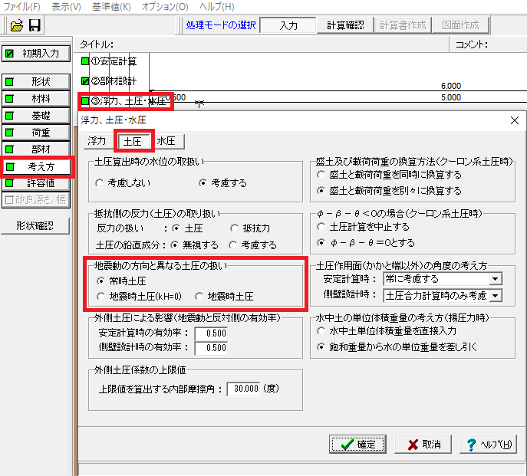Select 考慮する for water level handling
Viewport: 527px width, 476px height.
click(222, 183)
